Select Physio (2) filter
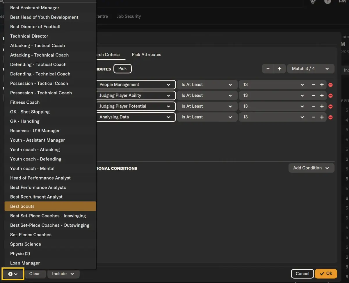This screenshot has height=283, width=349. coord(50,254)
